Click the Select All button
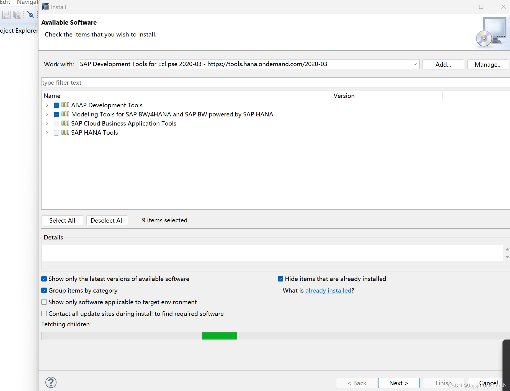The height and width of the screenshot is (391, 510). 62,220
